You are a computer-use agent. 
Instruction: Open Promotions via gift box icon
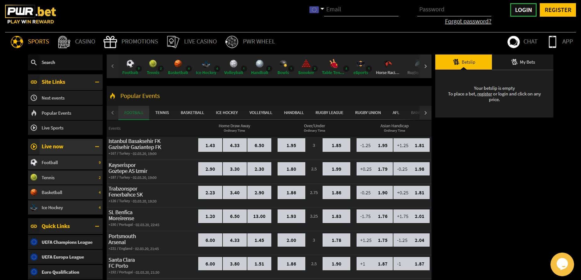110,42
